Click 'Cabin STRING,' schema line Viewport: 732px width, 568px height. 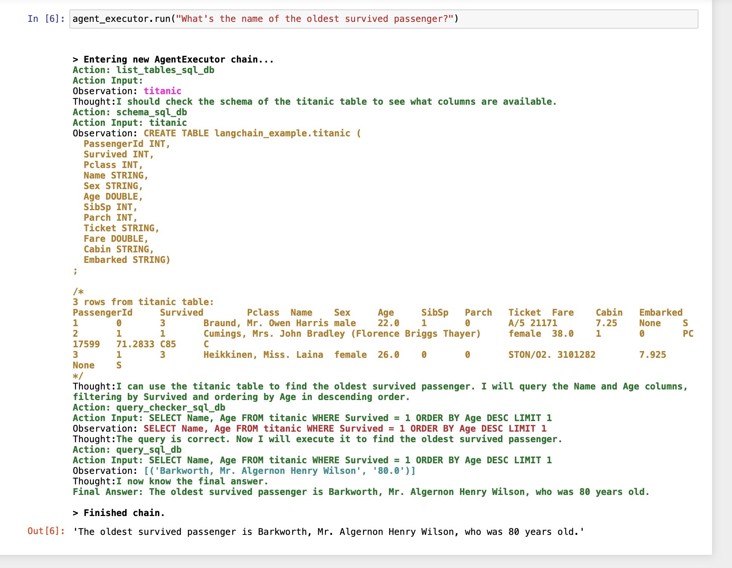point(119,249)
